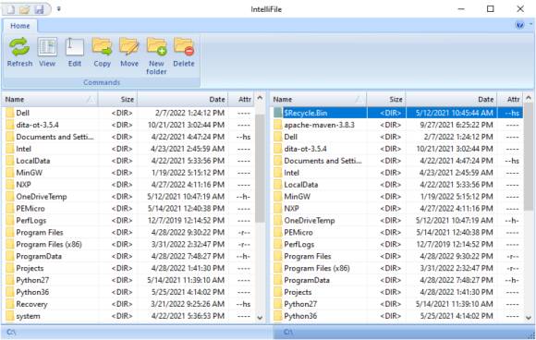The image size is (536, 340).
Task: Click the open folder icon in quick access bar
Action: pyautogui.click(x=25, y=9)
